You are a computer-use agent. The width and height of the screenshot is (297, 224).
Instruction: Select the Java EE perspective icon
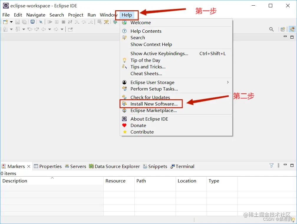292,29
